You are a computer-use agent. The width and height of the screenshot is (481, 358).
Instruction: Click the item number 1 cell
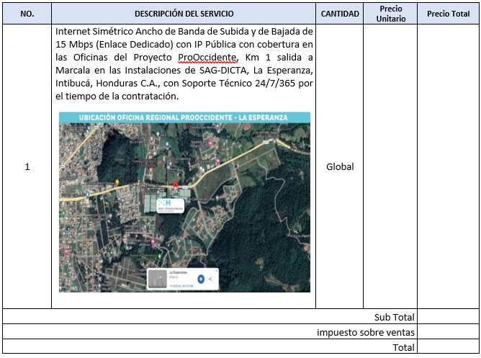[x=27, y=167]
